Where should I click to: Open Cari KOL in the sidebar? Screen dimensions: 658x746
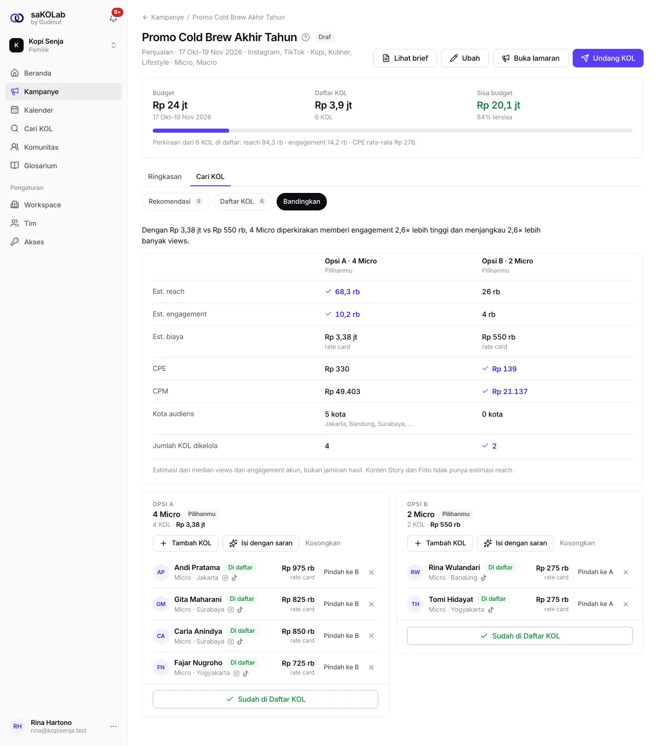pyautogui.click(x=64, y=129)
